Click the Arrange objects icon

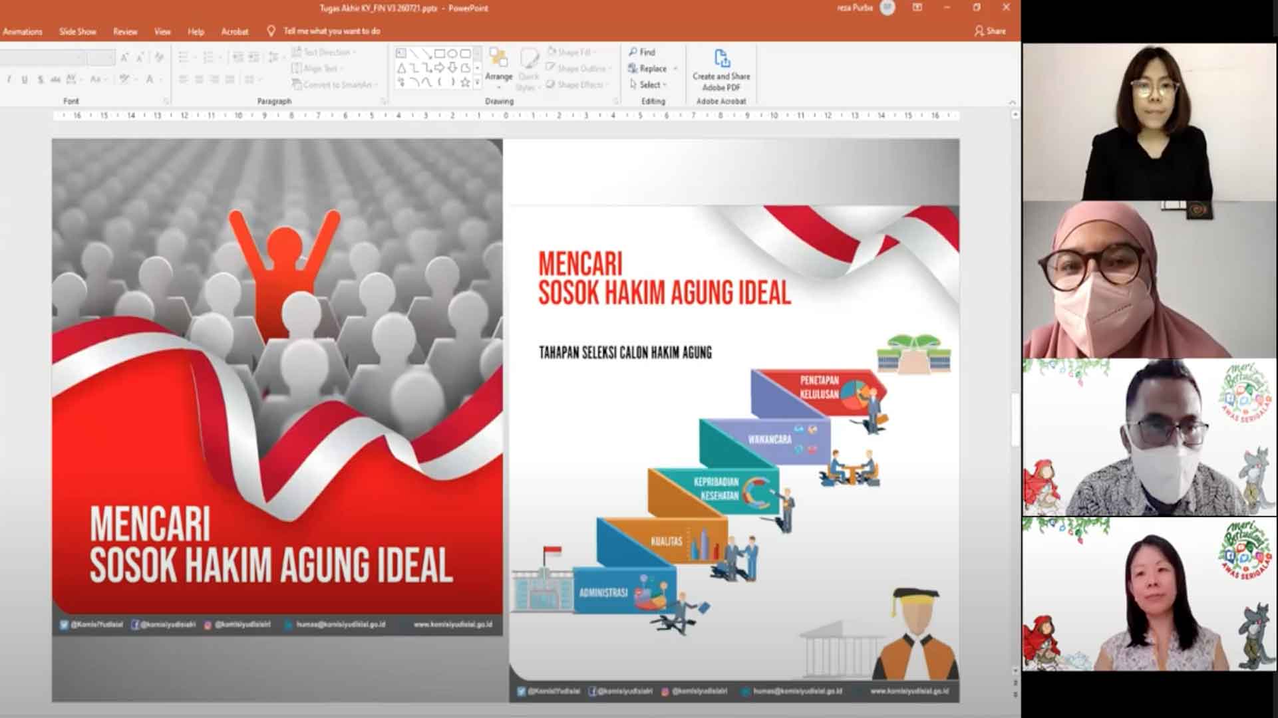click(498, 60)
